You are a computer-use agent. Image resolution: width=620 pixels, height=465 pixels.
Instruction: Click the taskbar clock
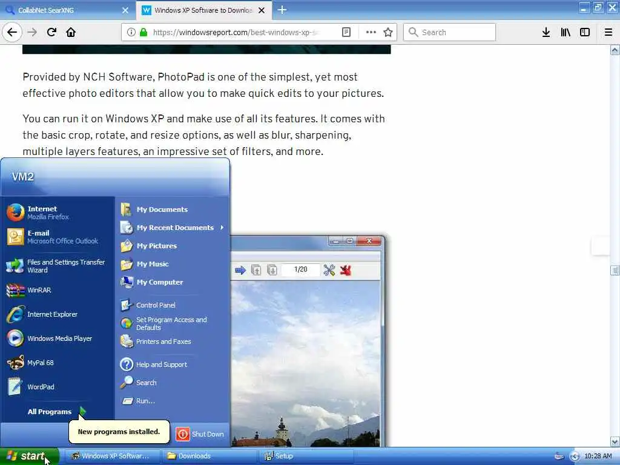(598, 456)
